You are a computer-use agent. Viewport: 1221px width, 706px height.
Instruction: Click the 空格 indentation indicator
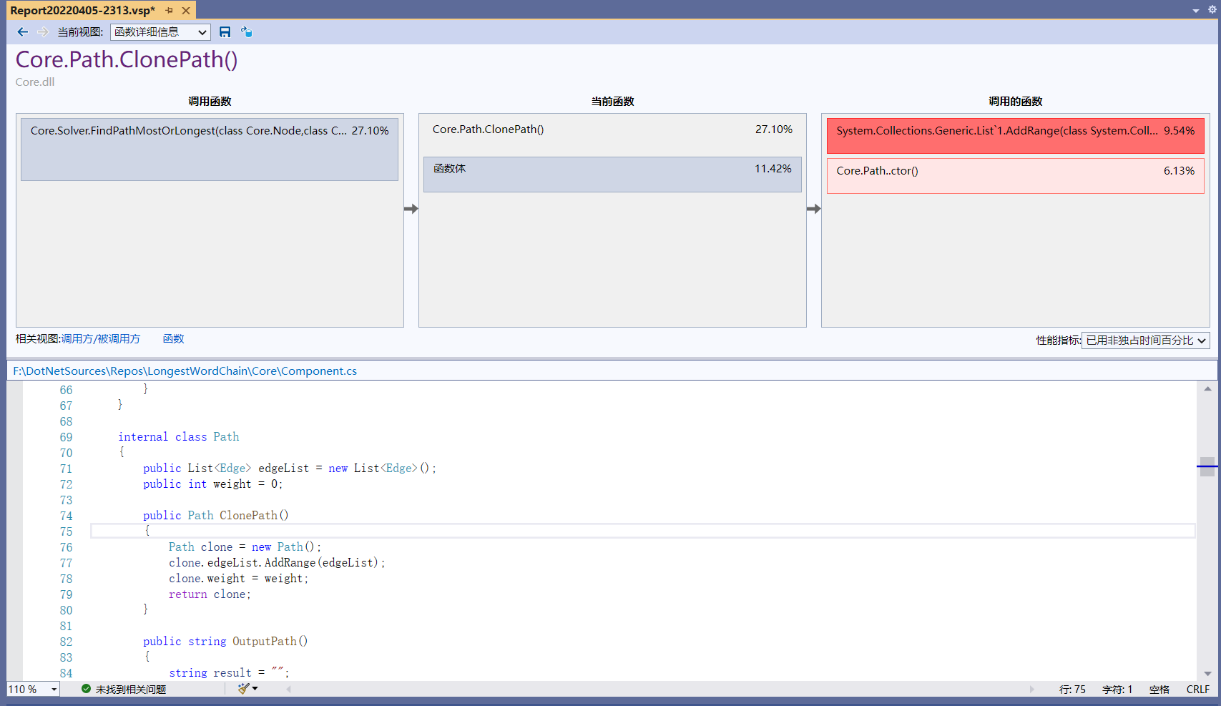[x=1159, y=690]
